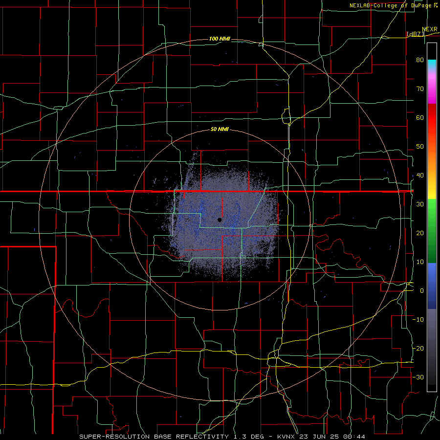Click the 60 value on the dBZ scale

pyautogui.click(x=420, y=117)
